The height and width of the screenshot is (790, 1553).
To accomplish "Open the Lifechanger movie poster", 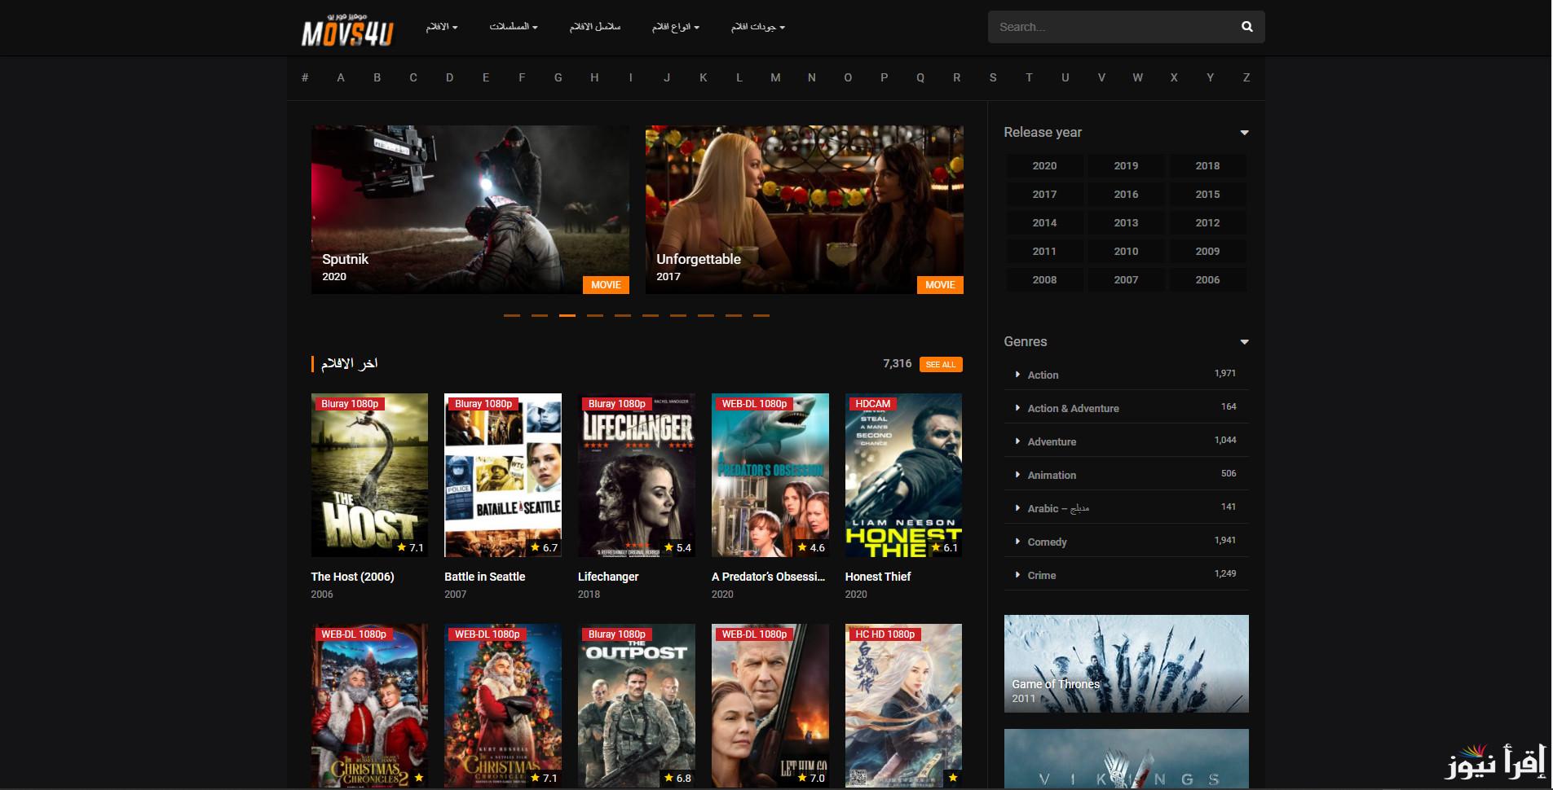I will (x=637, y=476).
